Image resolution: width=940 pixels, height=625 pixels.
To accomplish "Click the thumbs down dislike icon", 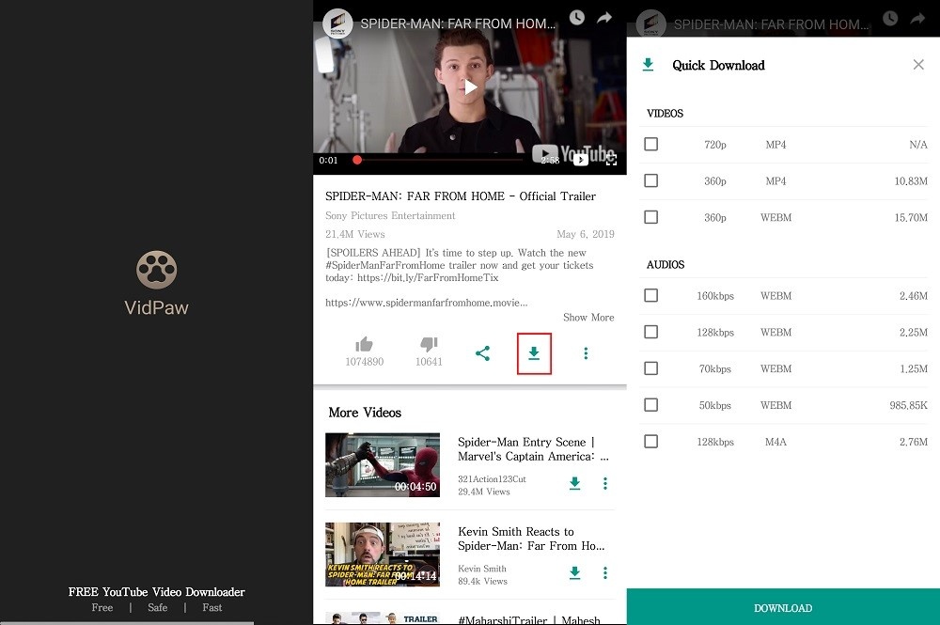I will [429, 344].
